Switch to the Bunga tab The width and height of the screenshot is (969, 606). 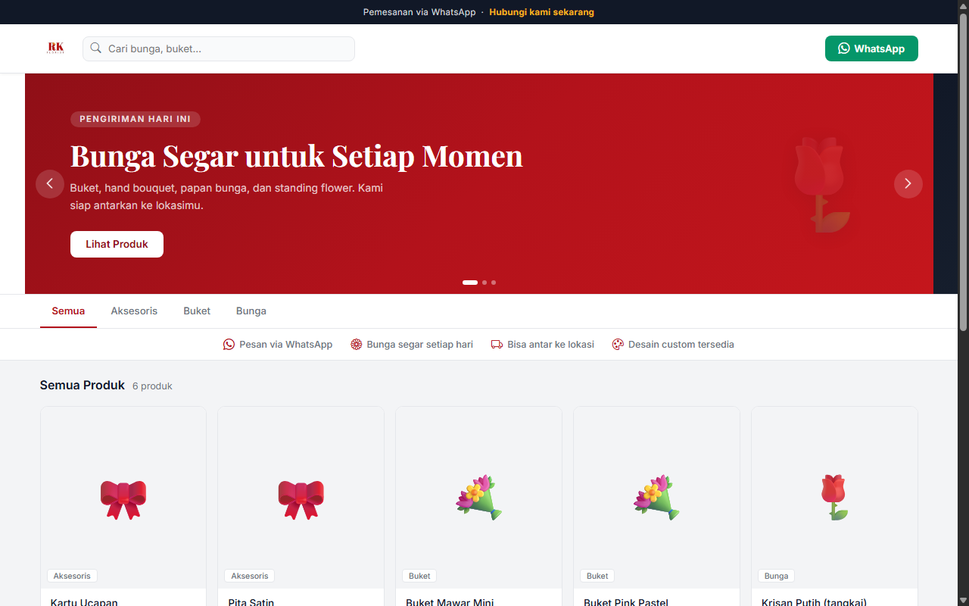(251, 311)
